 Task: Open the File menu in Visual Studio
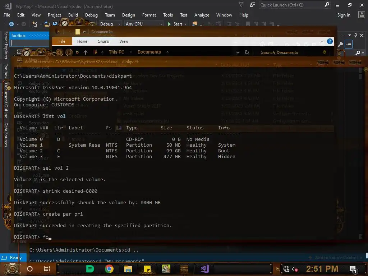coord(7,15)
